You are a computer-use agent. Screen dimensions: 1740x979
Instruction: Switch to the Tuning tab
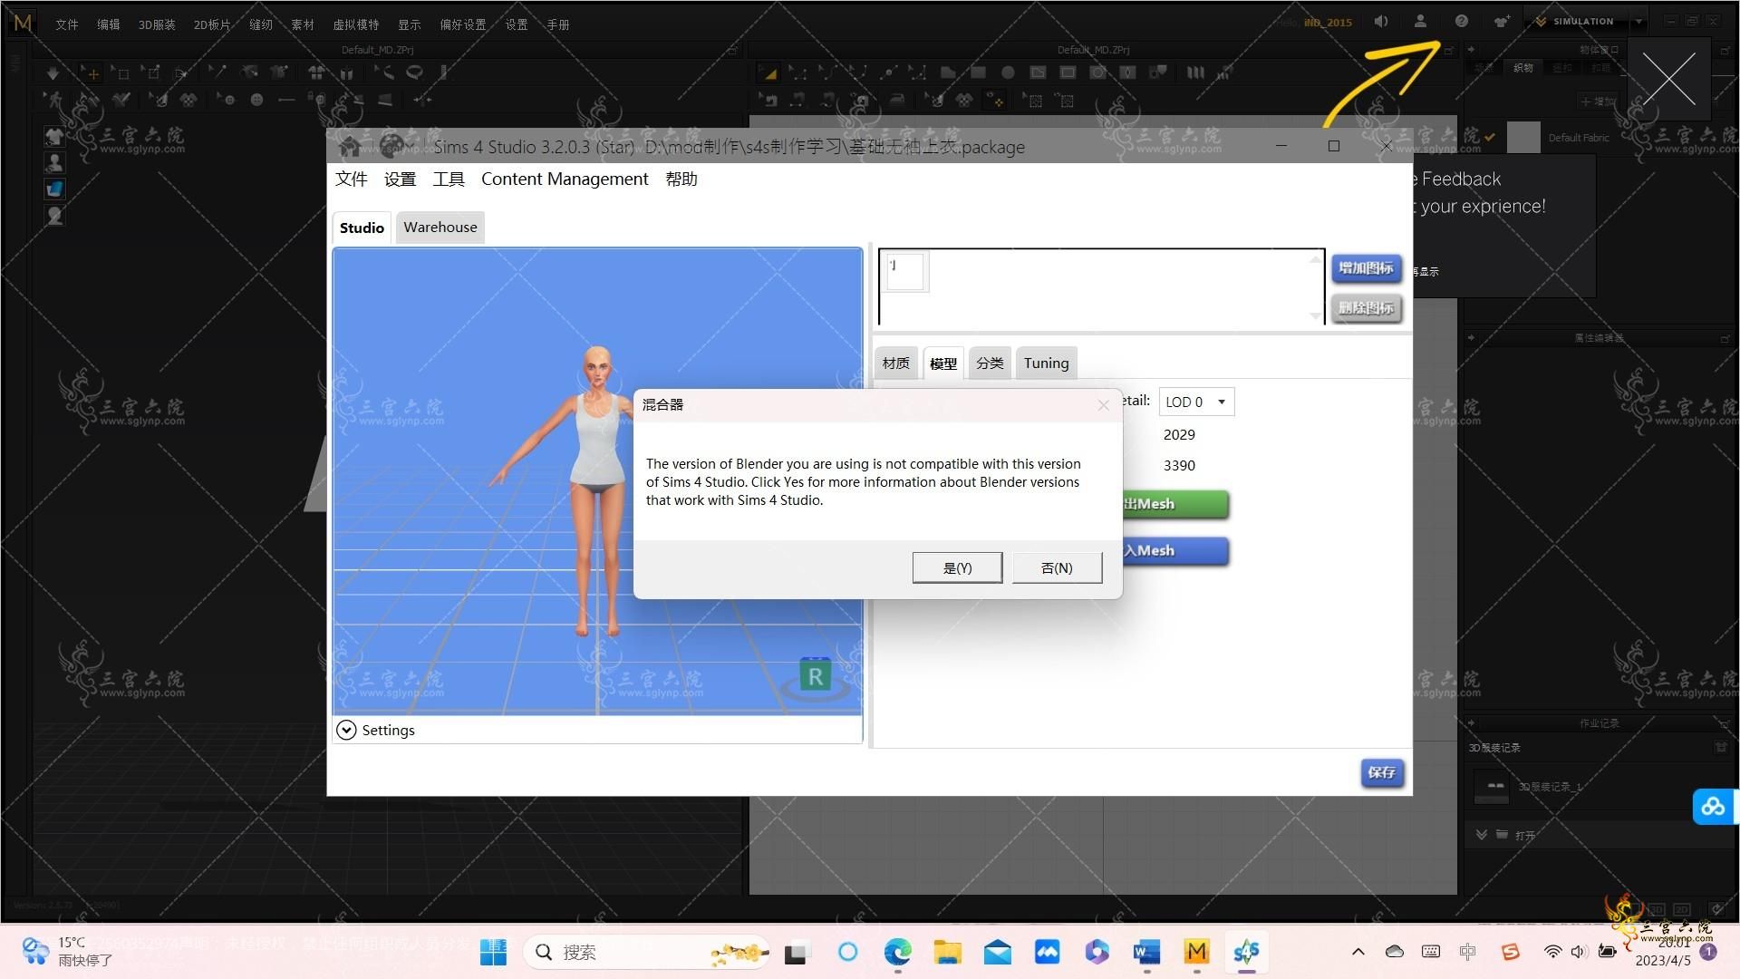pos(1047,363)
